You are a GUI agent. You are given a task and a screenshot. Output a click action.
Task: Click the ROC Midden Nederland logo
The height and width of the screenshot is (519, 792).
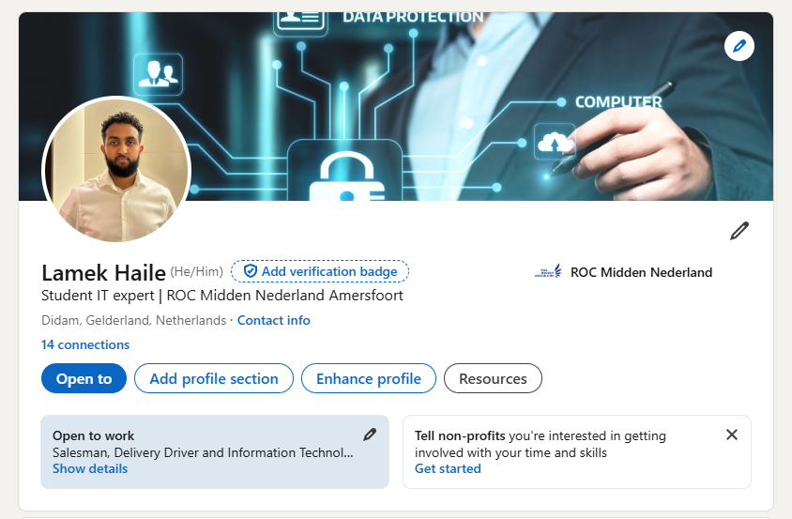[x=548, y=272]
